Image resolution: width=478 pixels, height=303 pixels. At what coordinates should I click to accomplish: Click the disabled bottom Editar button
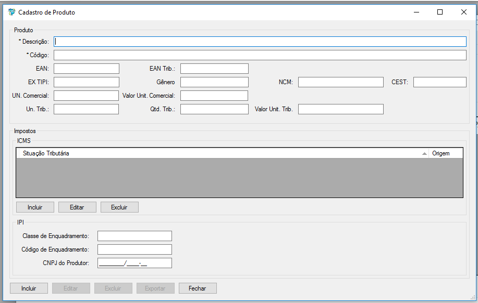(x=71, y=288)
